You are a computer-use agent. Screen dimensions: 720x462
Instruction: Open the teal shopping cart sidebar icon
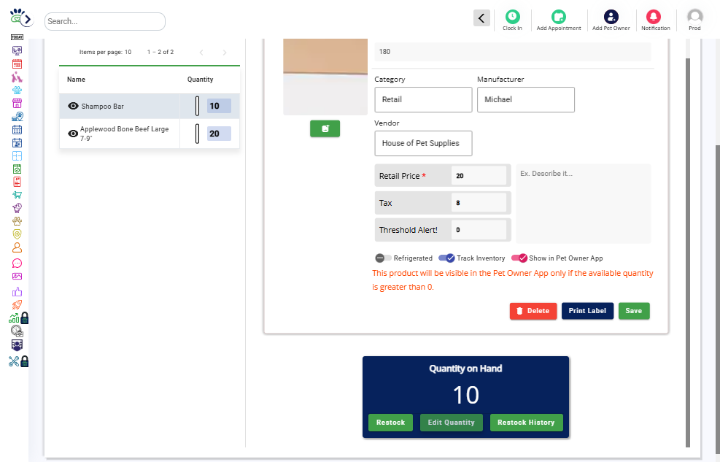(x=17, y=195)
